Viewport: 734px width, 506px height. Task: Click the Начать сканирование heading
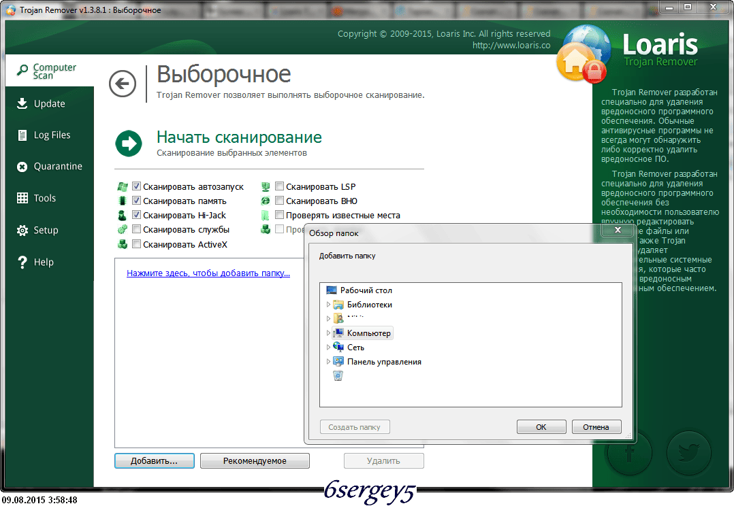click(239, 137)
